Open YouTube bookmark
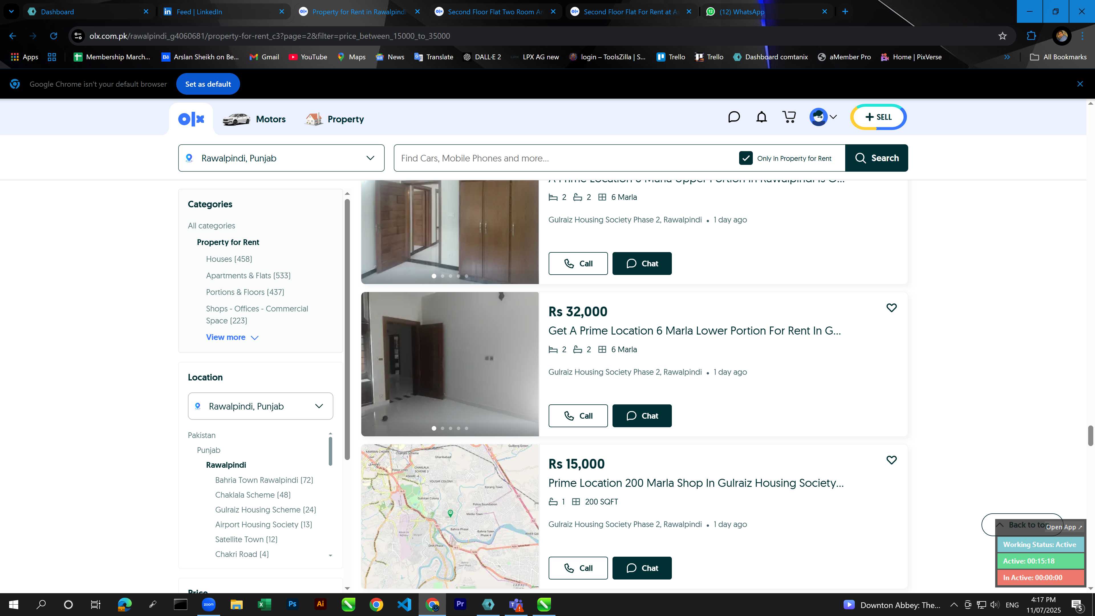The image size is (1095, 616). click(308, 57)
